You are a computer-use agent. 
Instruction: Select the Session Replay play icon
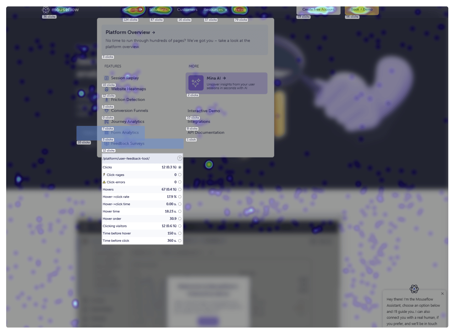pyautogui.click(x=106, y=78)
